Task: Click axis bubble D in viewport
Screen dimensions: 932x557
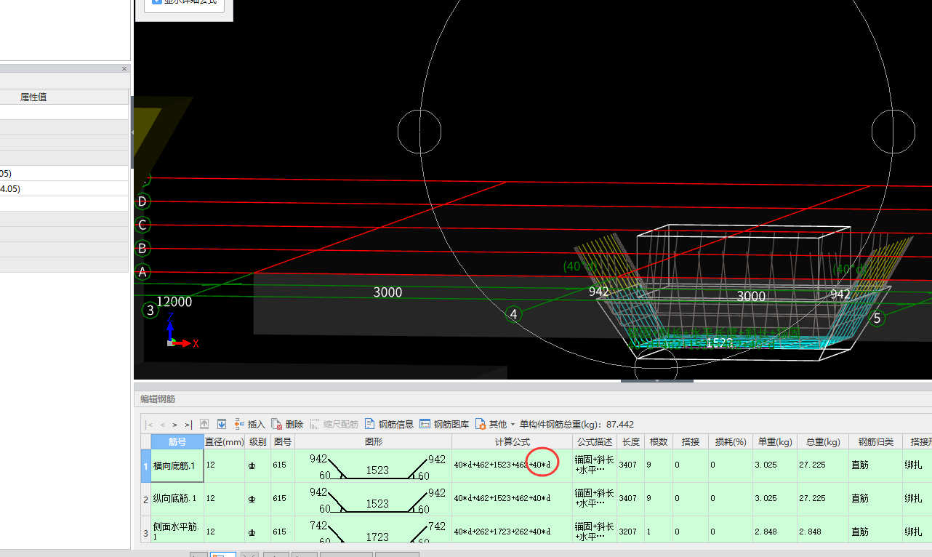Action: (x=142, y=201)
